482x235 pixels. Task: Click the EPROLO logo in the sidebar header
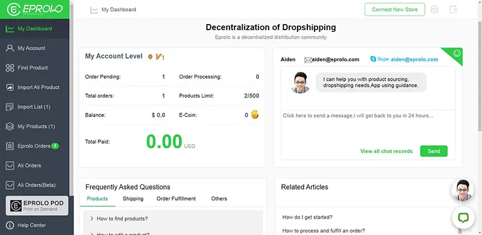tap(34, 10)
